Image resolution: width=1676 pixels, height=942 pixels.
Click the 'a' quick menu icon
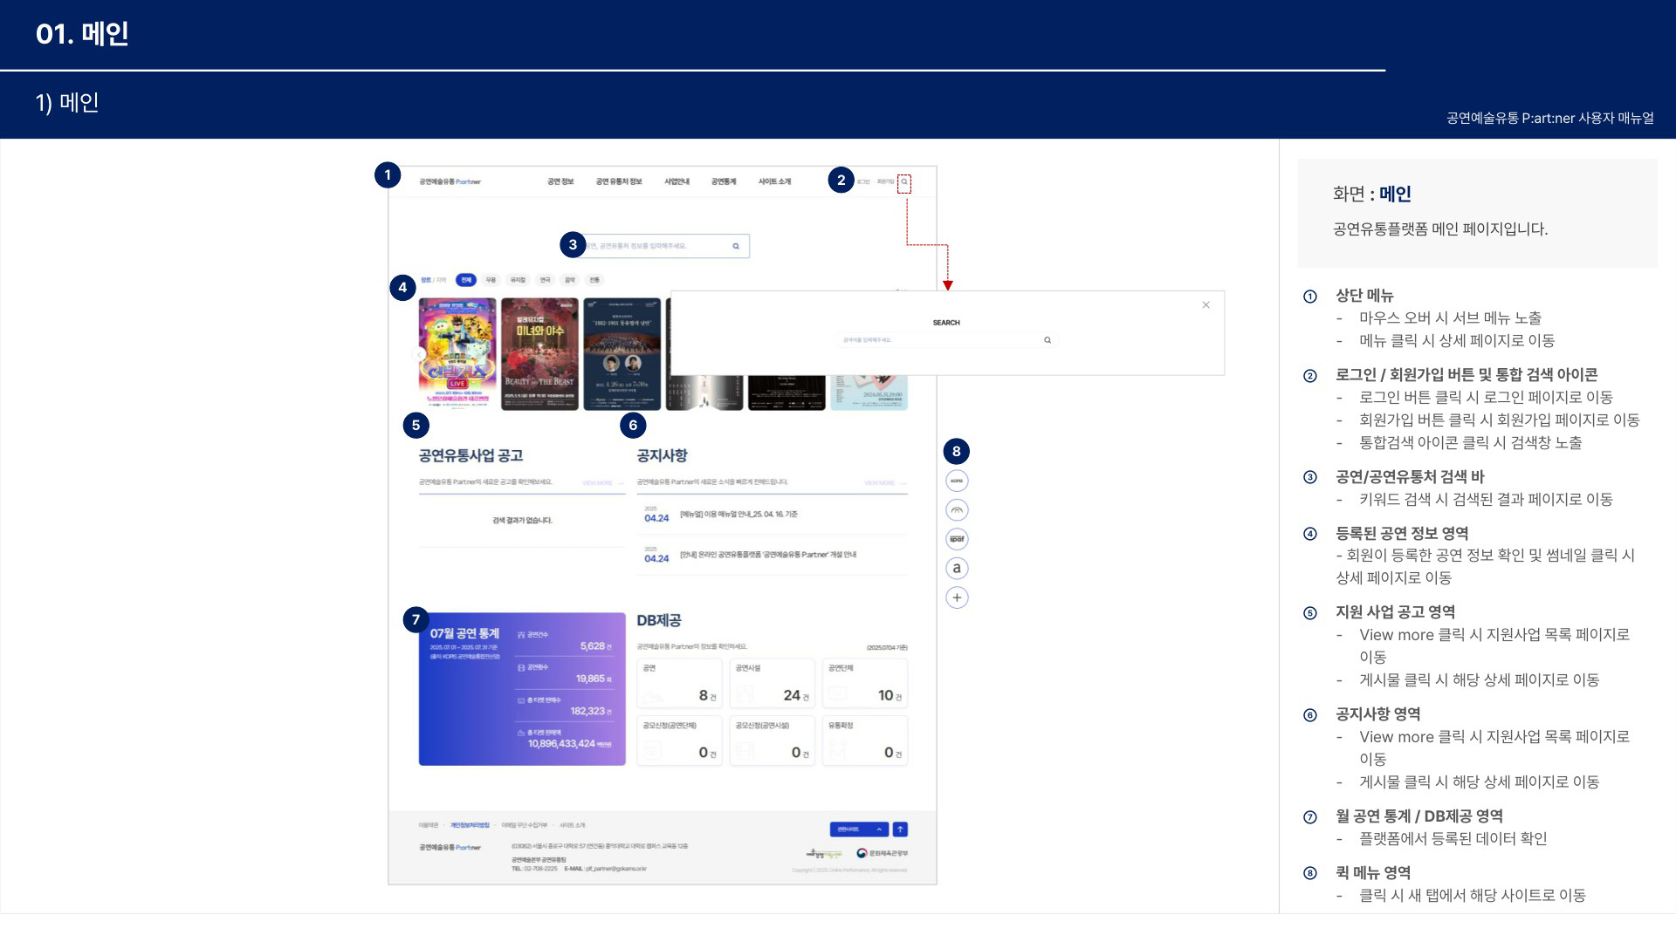click(957, 569)
